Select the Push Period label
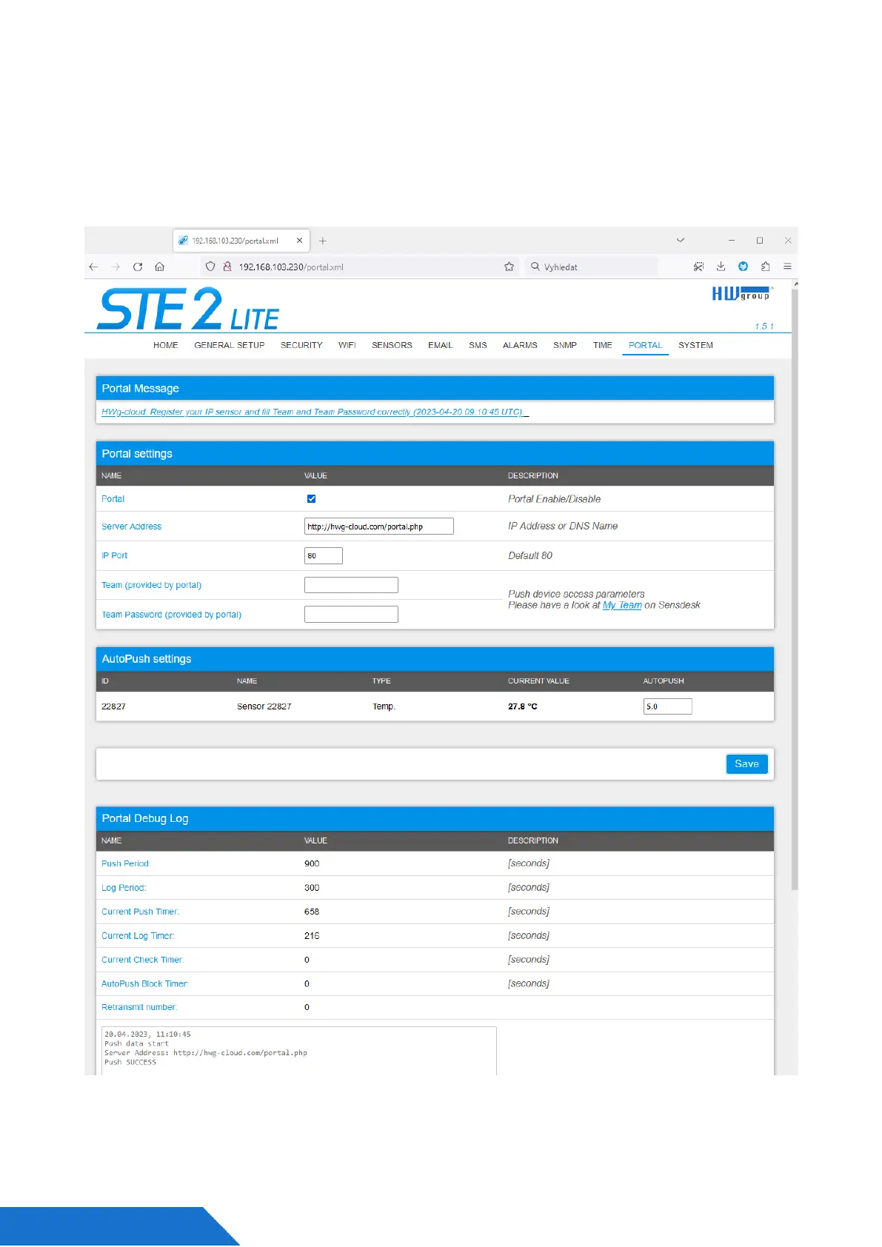The height and width of the screenshot is (1247, 882). 125,864
